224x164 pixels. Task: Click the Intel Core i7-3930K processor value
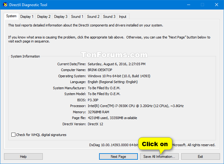point(136,106)
